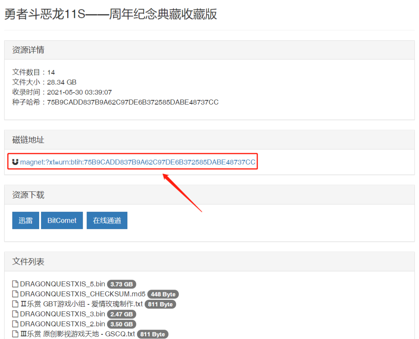The image size is (419, 339).
Task: Click the 3.73 GB size badge
Action: (x=121, y=284)
